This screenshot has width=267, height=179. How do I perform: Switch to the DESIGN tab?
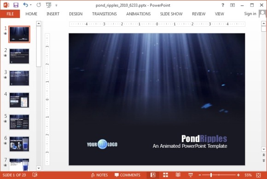76,14
